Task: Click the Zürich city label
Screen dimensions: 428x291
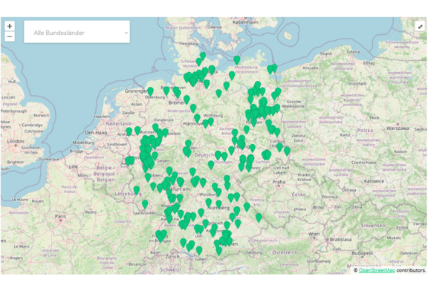Action: [173, 257]
